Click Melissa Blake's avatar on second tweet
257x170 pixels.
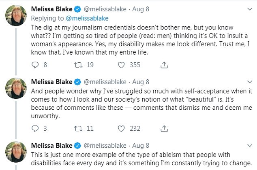[16, 88]
